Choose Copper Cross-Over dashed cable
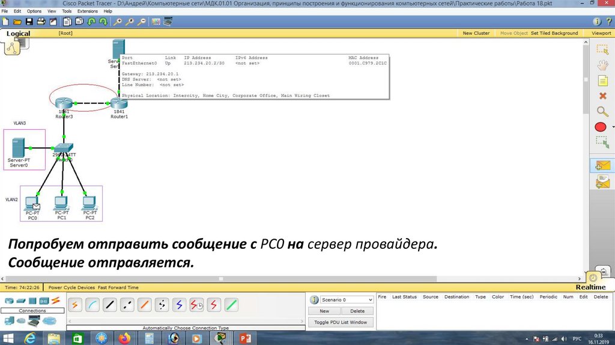The height and width of the screenshot is (345, 615). [x=127, y=305]
